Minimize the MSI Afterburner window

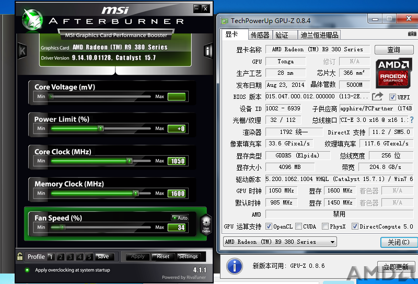(197, 8)
